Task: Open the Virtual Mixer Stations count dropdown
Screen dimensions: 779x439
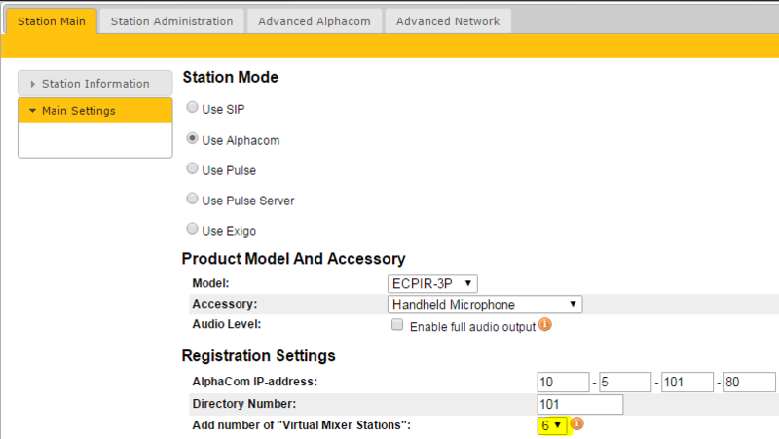Action: pyautogui.click(x=551, y=425)
